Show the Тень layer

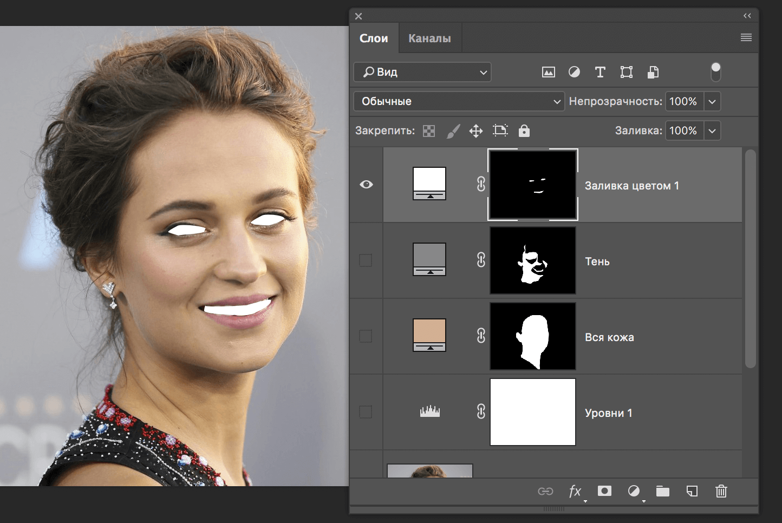click(366, 260)
